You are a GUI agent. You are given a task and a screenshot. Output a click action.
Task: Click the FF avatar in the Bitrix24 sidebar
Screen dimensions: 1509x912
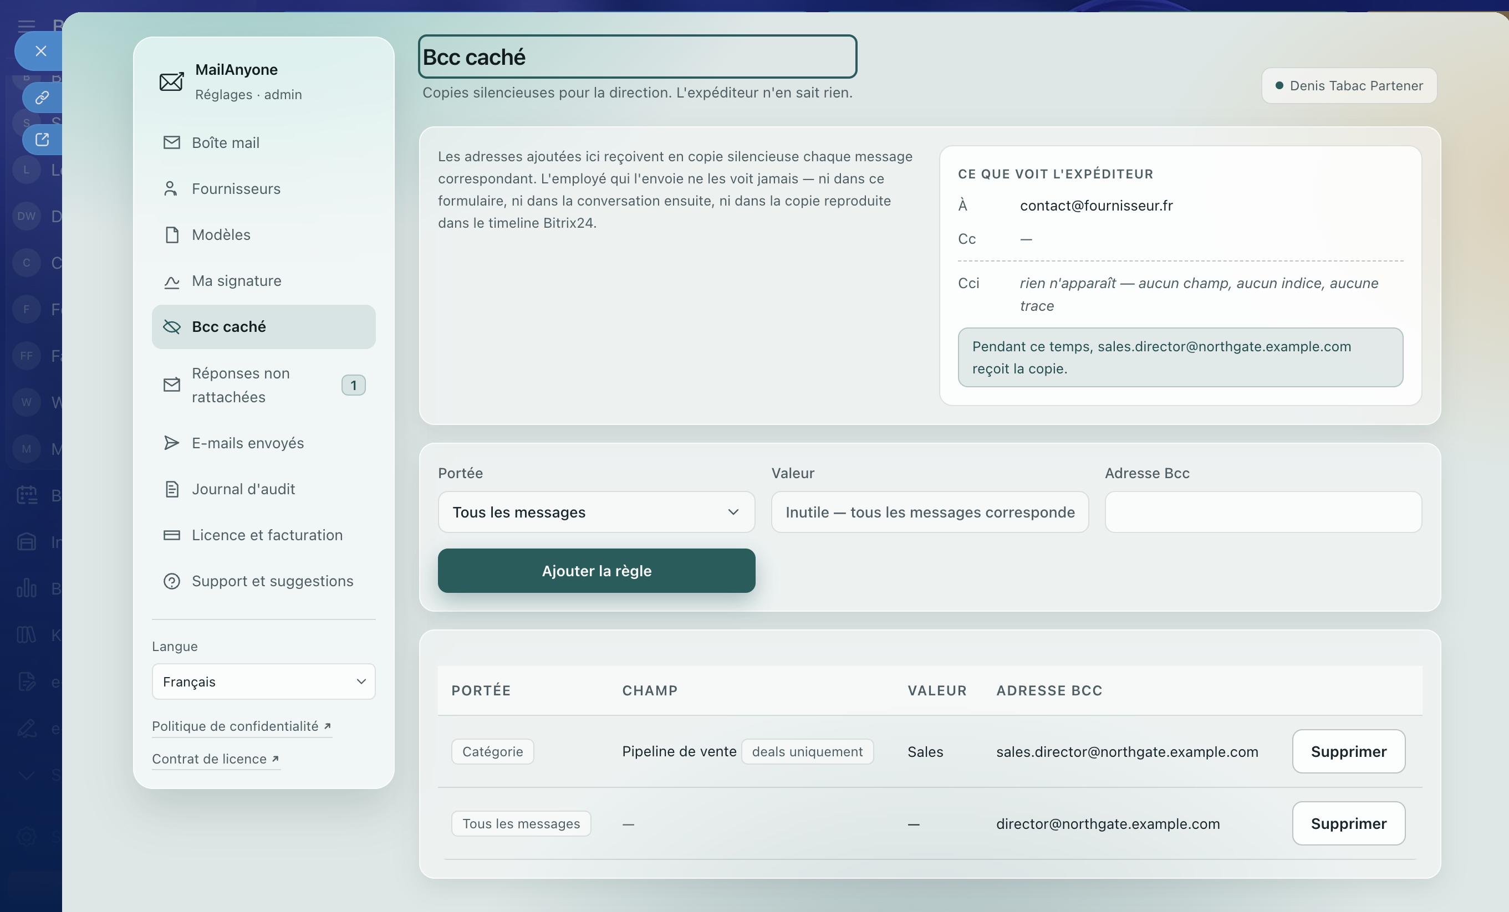tap(27, 356)
